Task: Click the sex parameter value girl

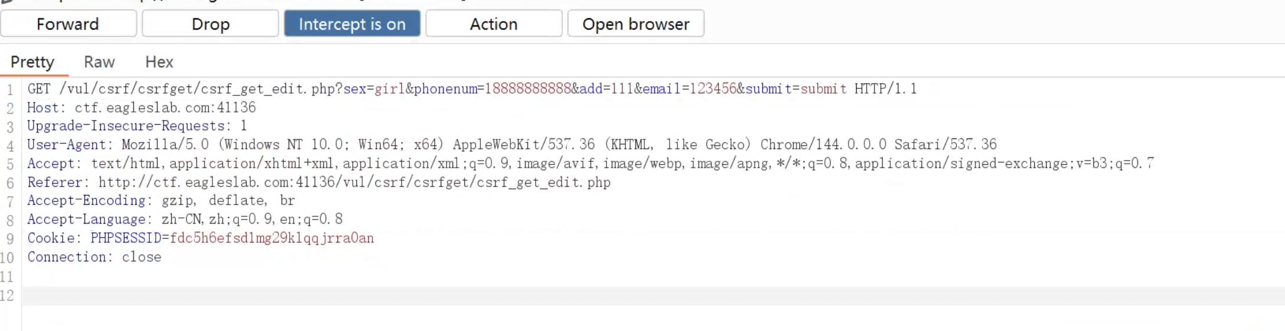Action: point(389,89)
